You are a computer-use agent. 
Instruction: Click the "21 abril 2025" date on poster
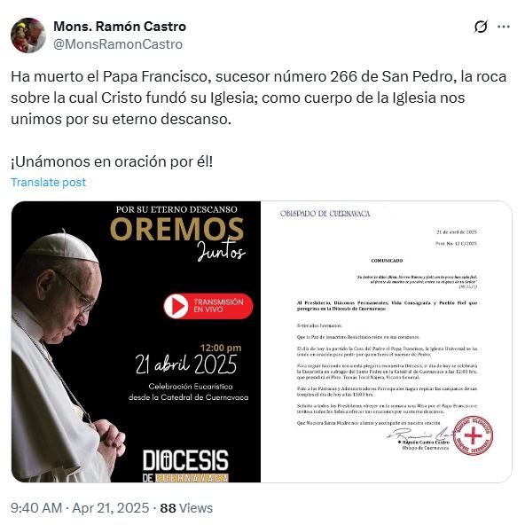[186, 364]
